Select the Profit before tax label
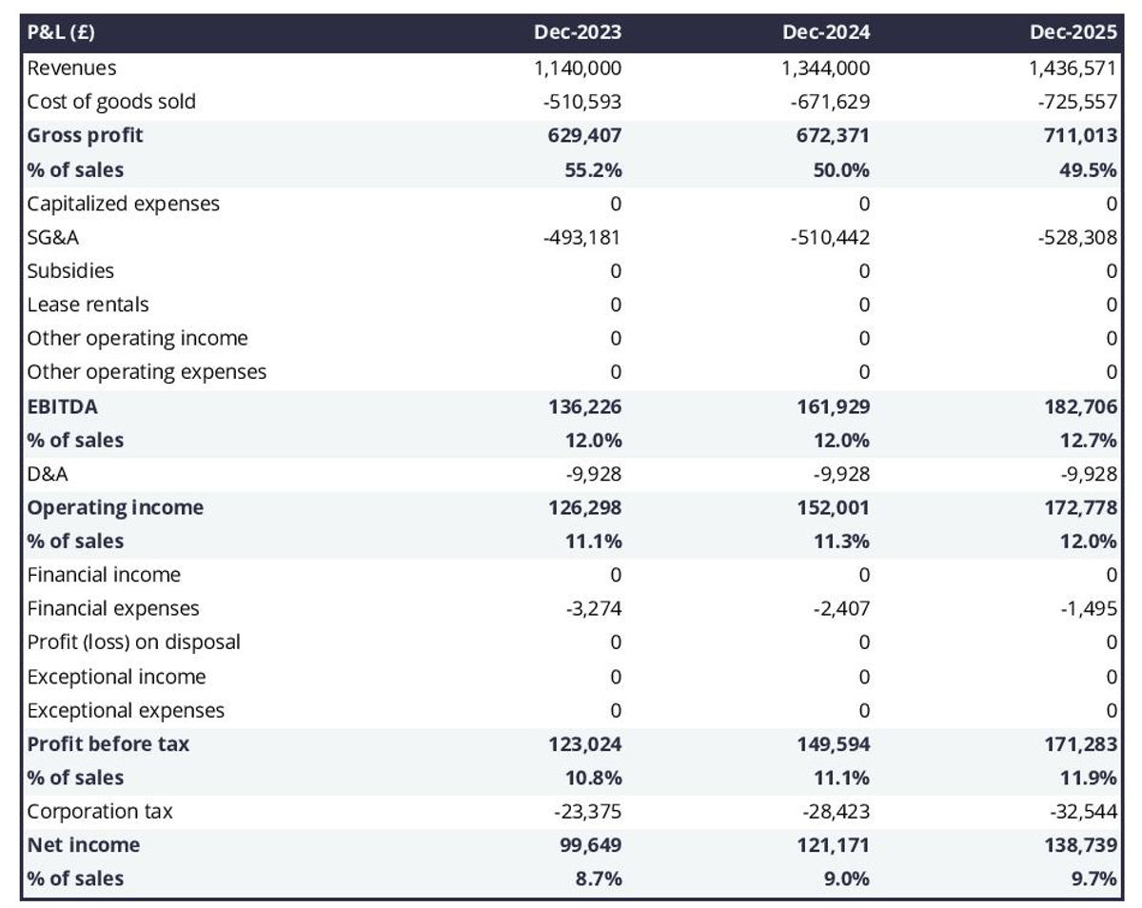The width and height of the screenshot is (1142, 908). pos(108,743)
